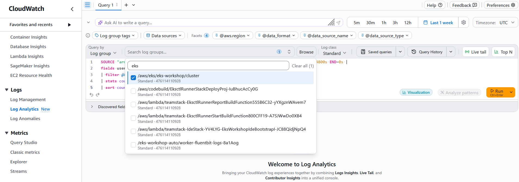Open the Query by Log group dropdown
The image size is (519, 182).
[103, 53]
